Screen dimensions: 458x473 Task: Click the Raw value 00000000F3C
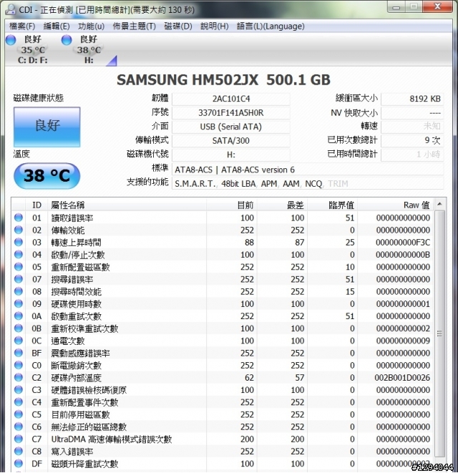click(x=403, y=243)
